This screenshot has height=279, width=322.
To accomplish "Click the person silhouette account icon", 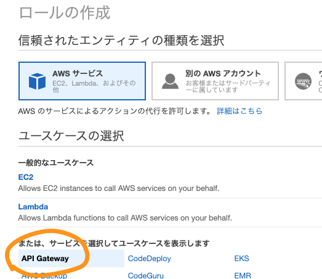I will tap(170, 81).
